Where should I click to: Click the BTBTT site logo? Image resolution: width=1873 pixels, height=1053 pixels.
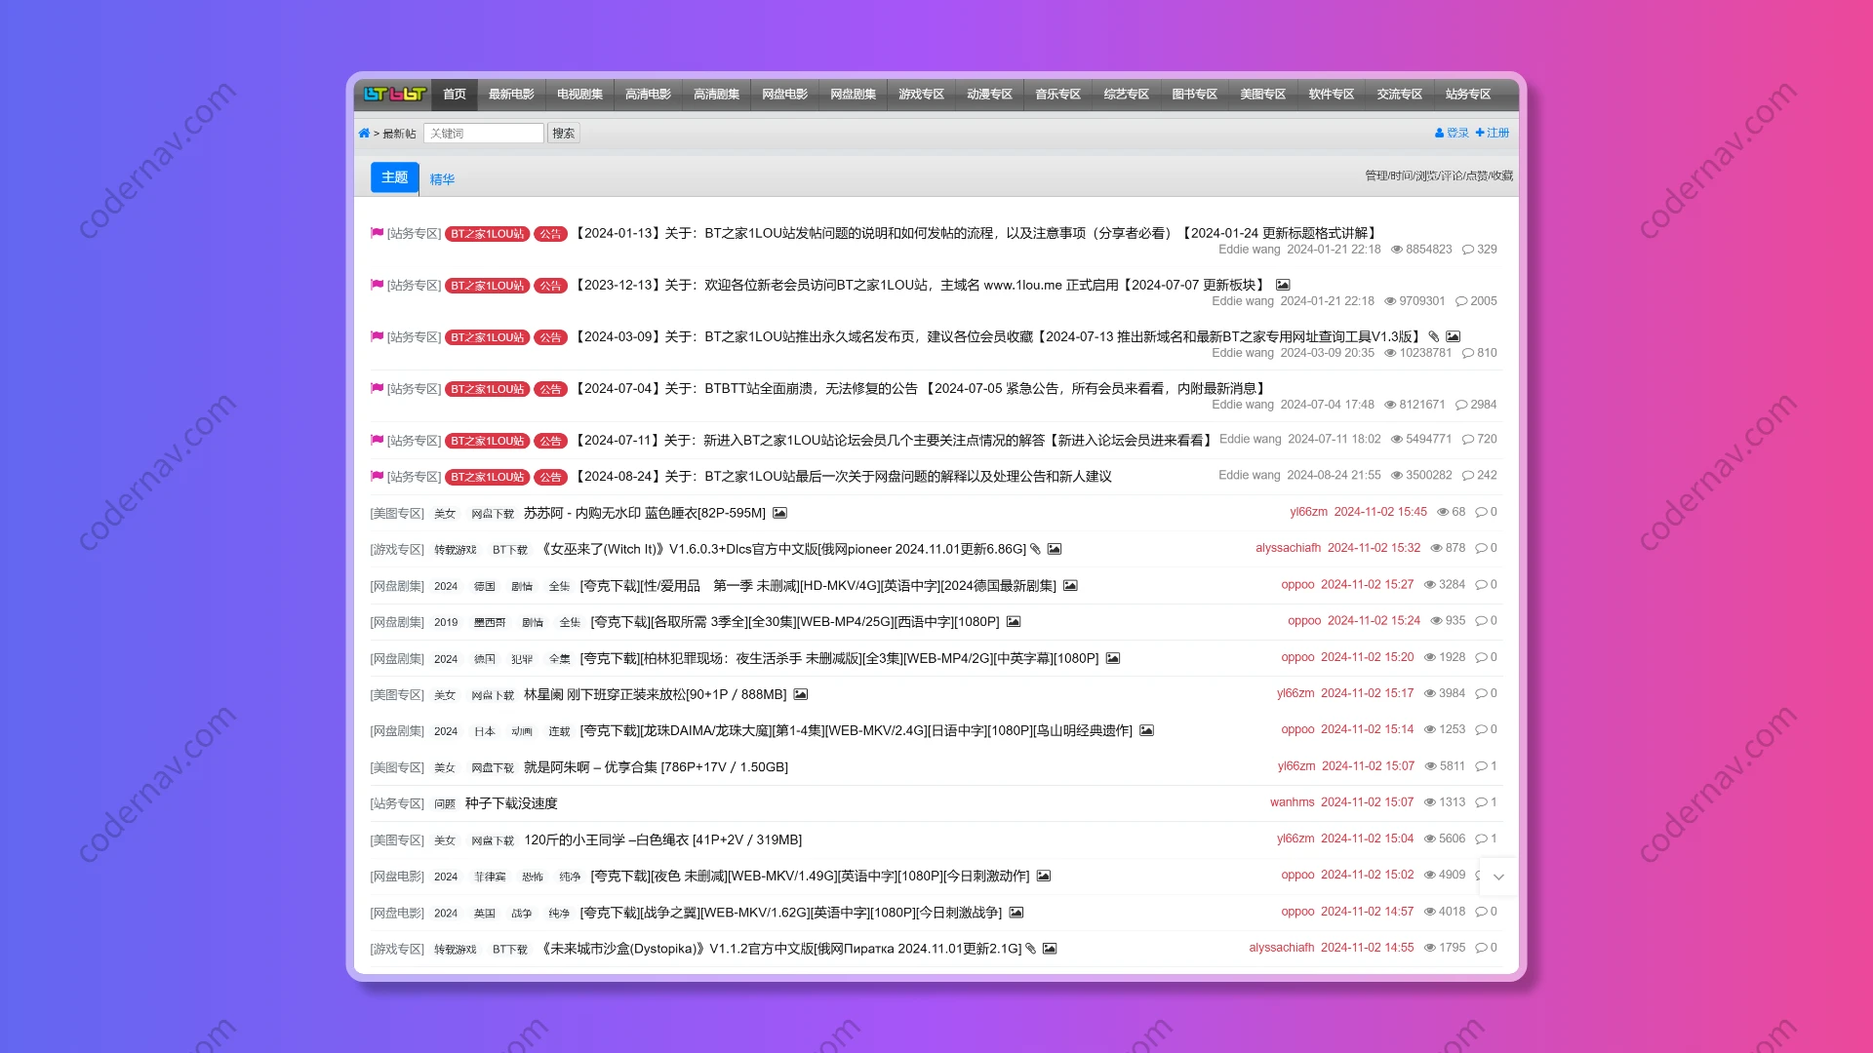pyautogui.click(x=394, y=95)
